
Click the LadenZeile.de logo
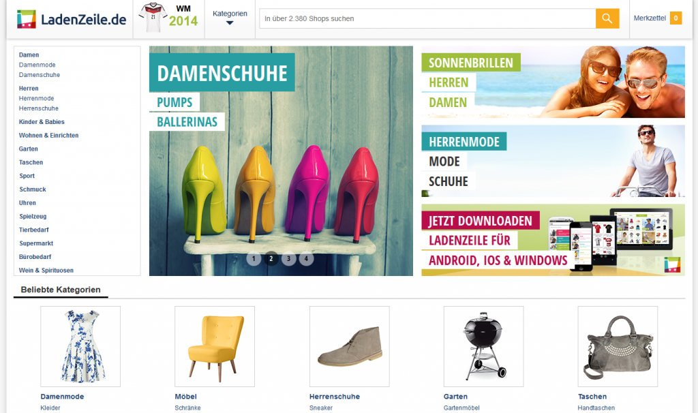click(x=72, y=19)
